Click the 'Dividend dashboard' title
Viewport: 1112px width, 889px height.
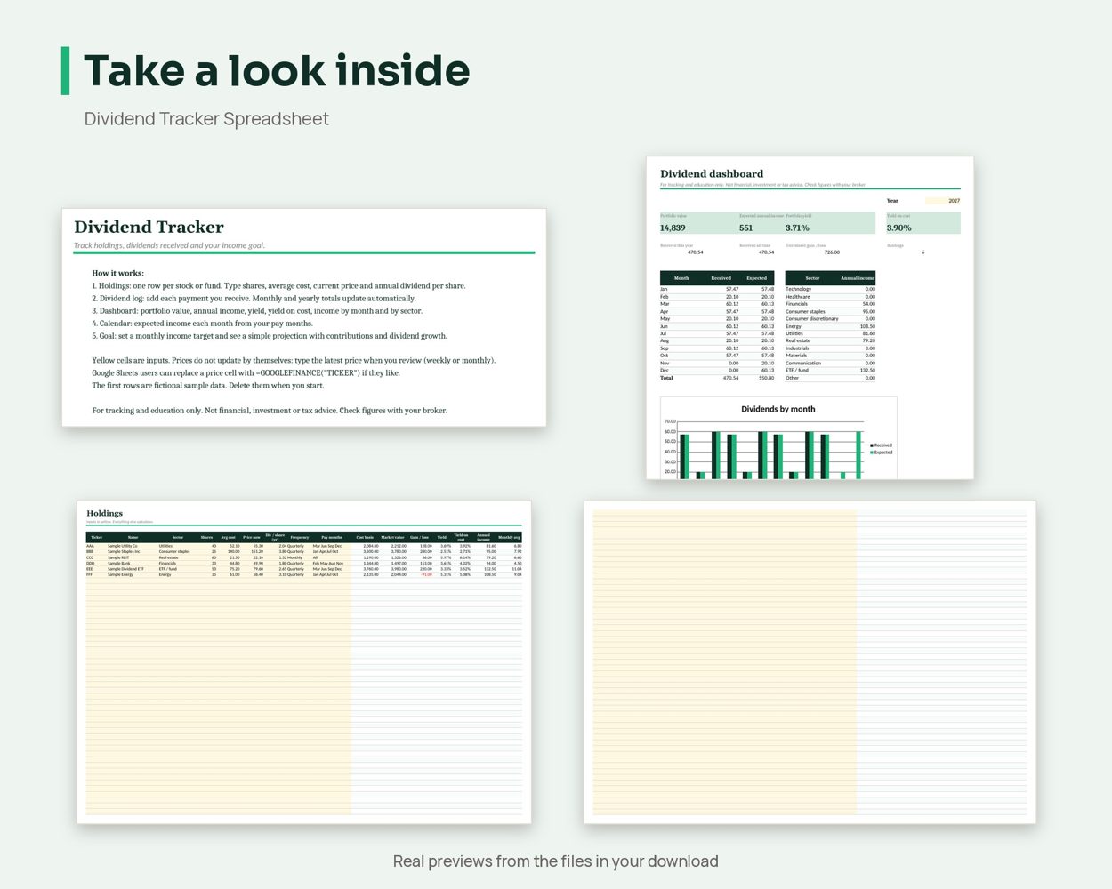click(x=712, y=174)
